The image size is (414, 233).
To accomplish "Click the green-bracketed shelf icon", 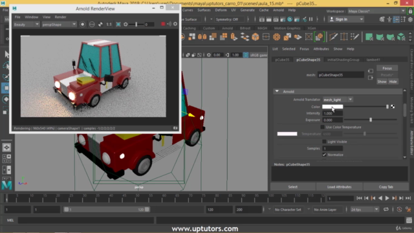I will 319,37.
